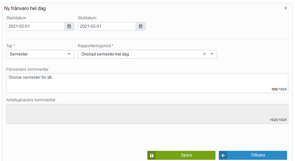The height and width of the screenshot is (161, 295).
Task: Open the Slutdatum calendar picker
Action: [x=141, y=26]
